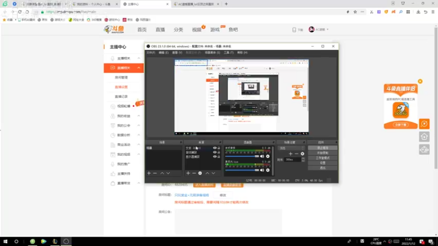438x246 pixels.
Task: Adjust the duration 300ms spinner arrows
Action: point(303,160)
